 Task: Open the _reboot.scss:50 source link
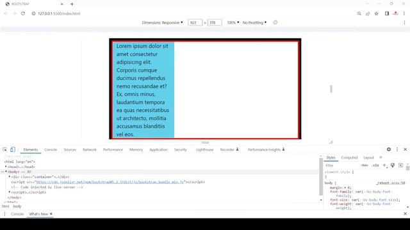[390, 183]
